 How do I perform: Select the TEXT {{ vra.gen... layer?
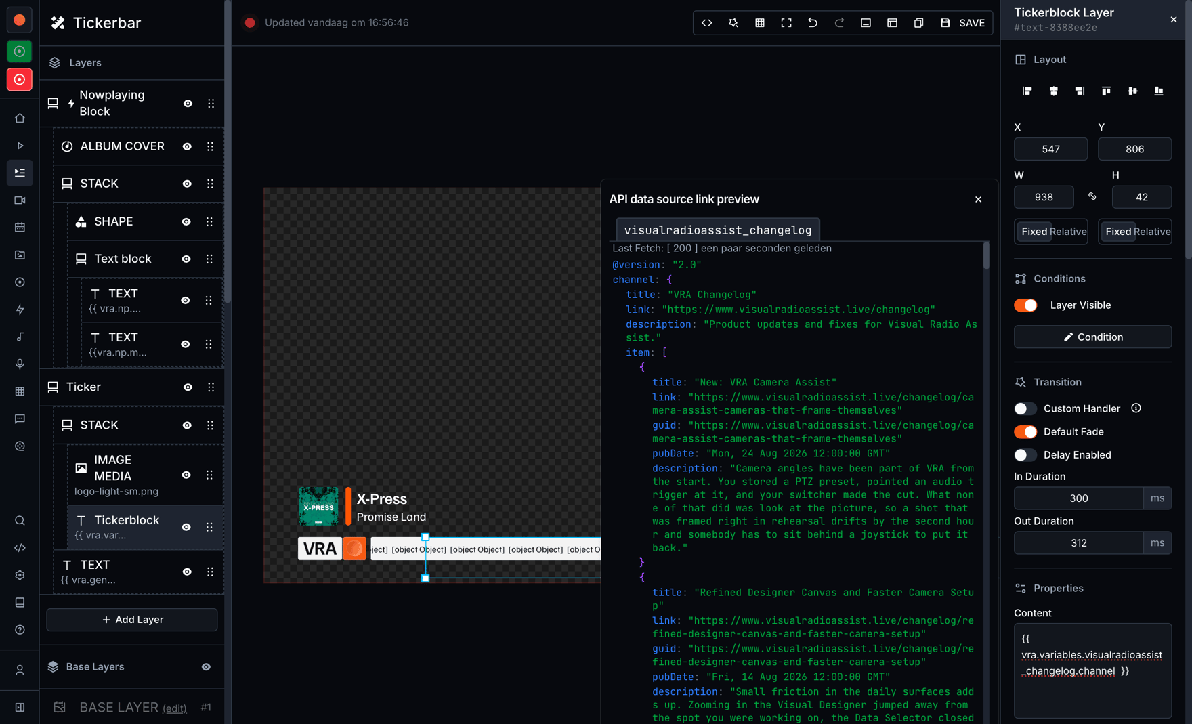point(139,572)
